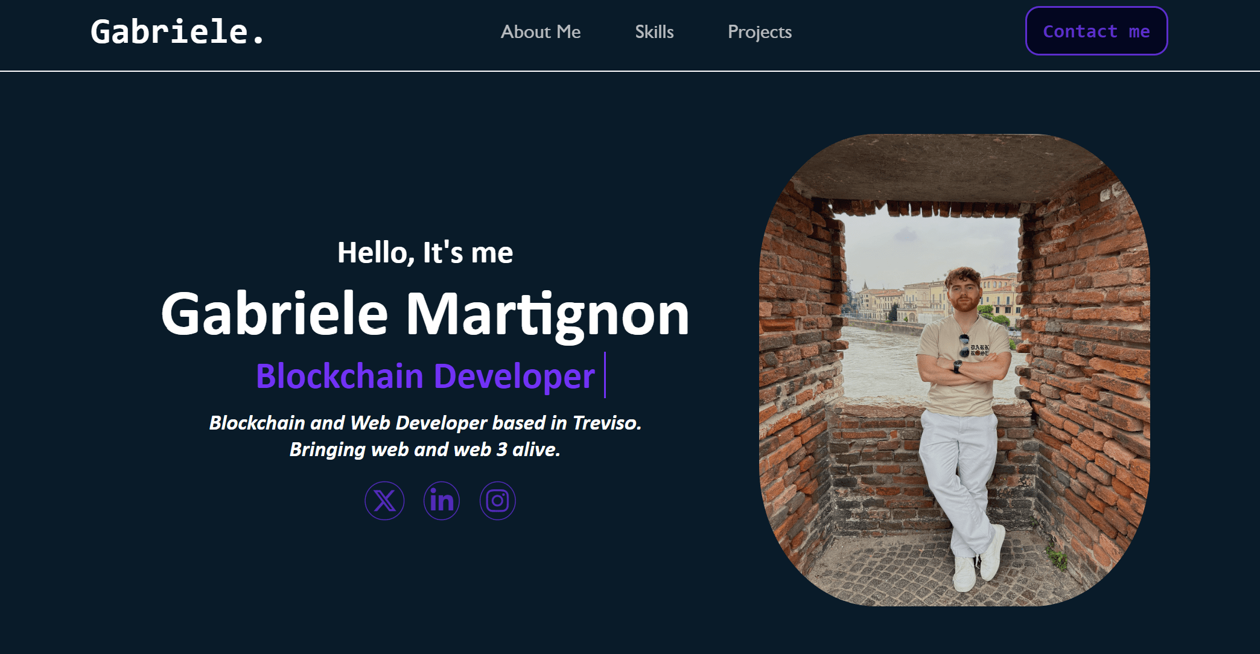Click the rounded profile photo

tap(954, 370)
